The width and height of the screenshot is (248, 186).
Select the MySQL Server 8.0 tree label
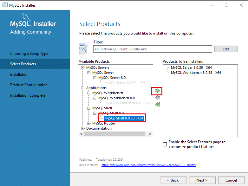[112, 78]
